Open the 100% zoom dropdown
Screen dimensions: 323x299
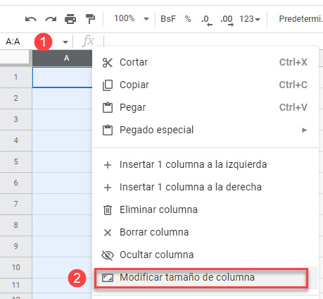[132, 18]
